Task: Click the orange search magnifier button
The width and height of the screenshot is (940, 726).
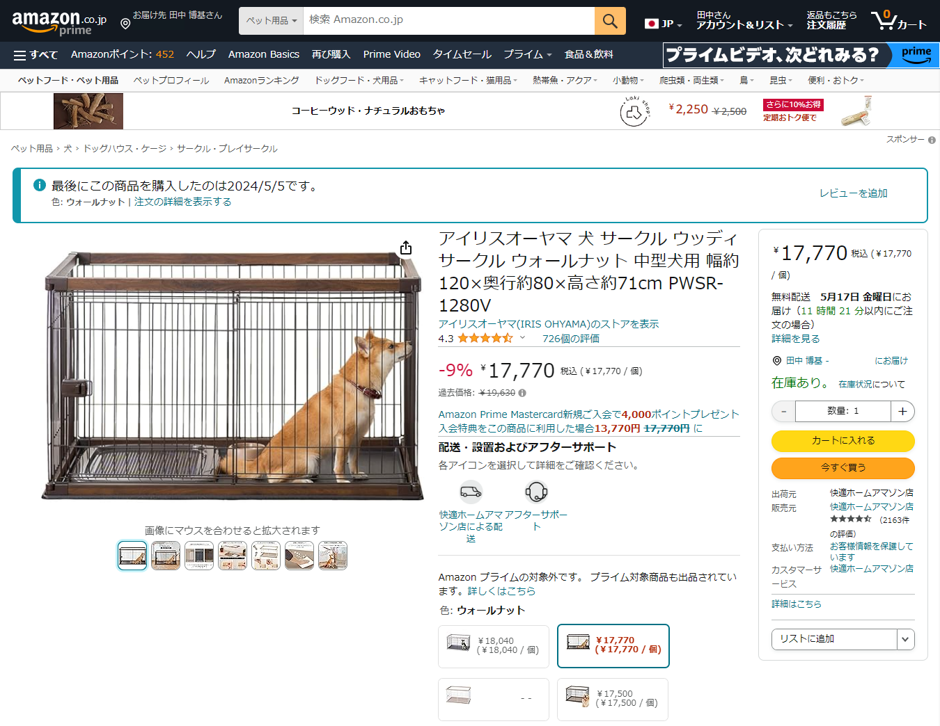Action: [x=610, y=21]
